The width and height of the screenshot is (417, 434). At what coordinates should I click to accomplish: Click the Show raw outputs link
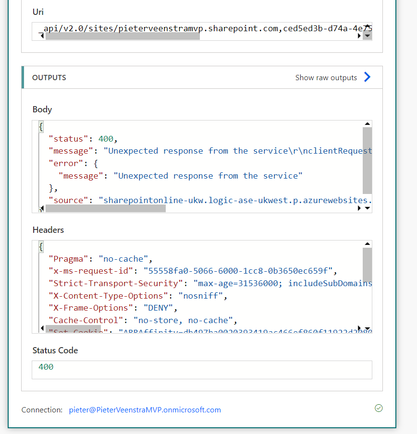point(326,77)
